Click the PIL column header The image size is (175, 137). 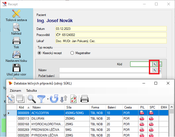(x=143, y=107)
